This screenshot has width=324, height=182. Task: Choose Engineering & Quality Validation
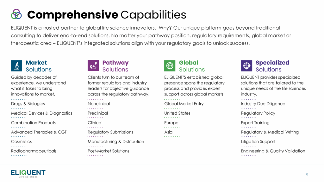click(273, 151)
